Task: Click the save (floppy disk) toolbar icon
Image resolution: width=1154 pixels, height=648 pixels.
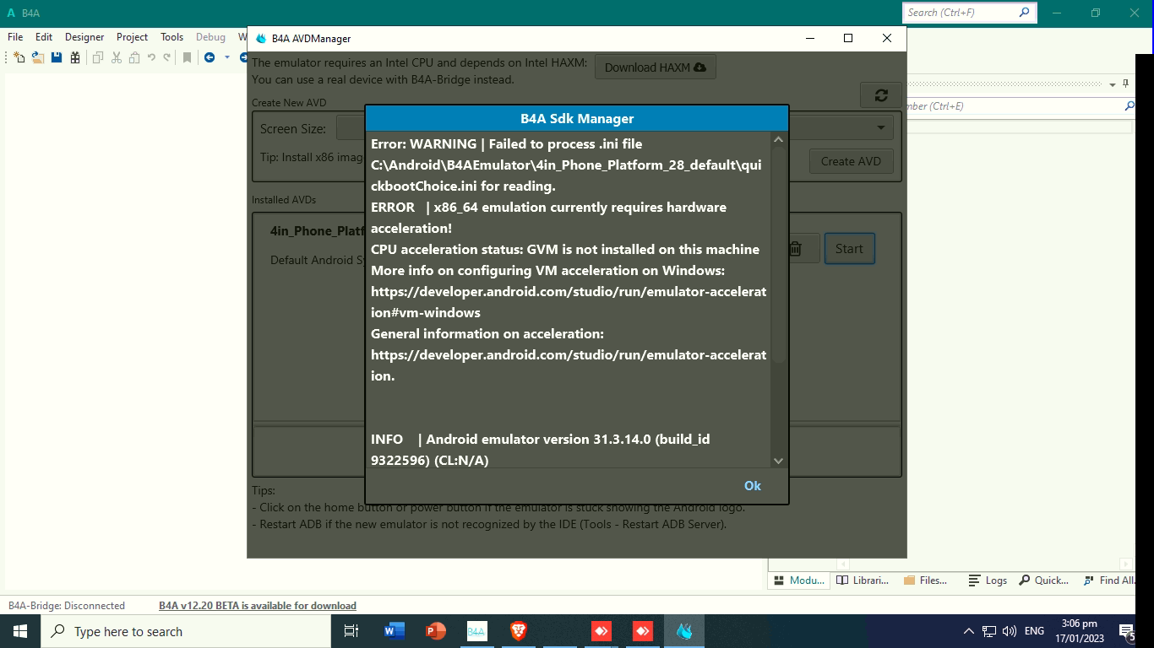Action: pos(57,57)
